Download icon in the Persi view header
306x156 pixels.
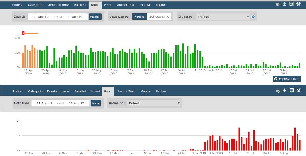pyautogui.click(x=284, y=90)
